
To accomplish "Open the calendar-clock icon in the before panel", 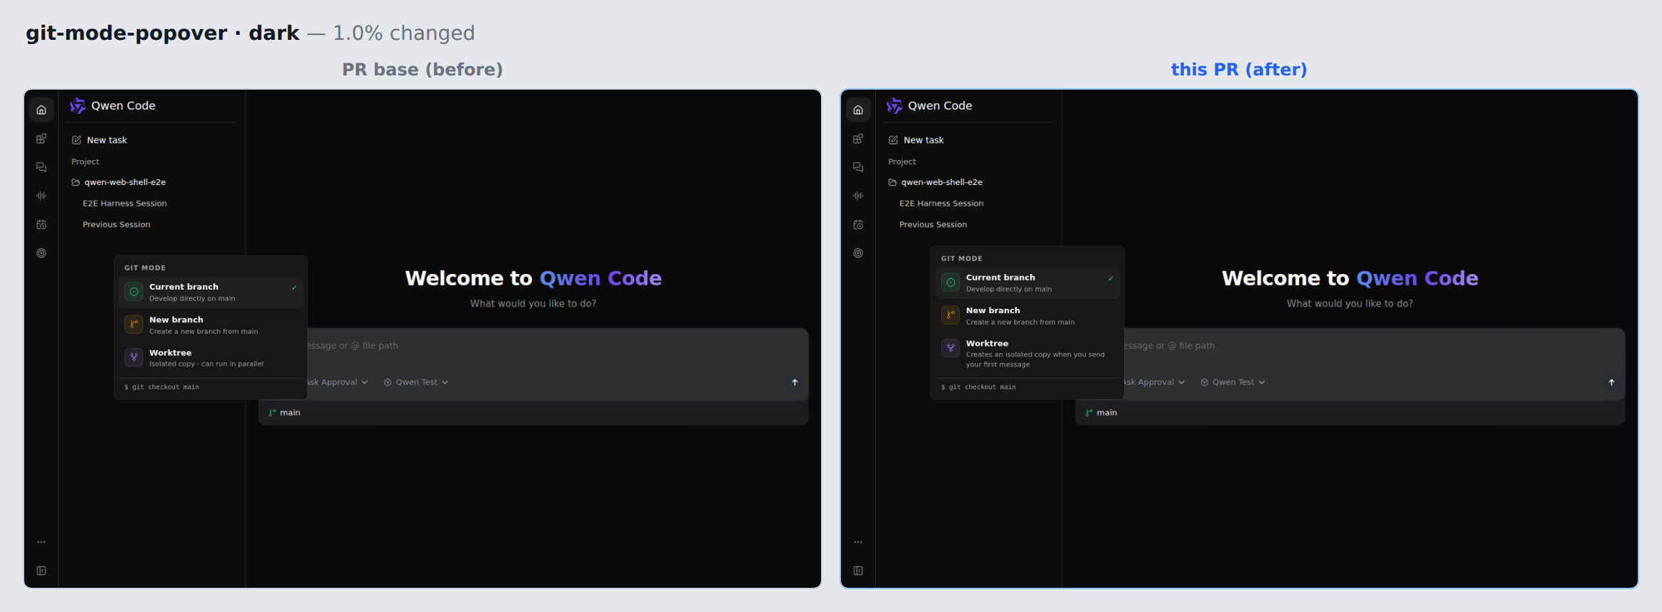I will pos(41,225).
